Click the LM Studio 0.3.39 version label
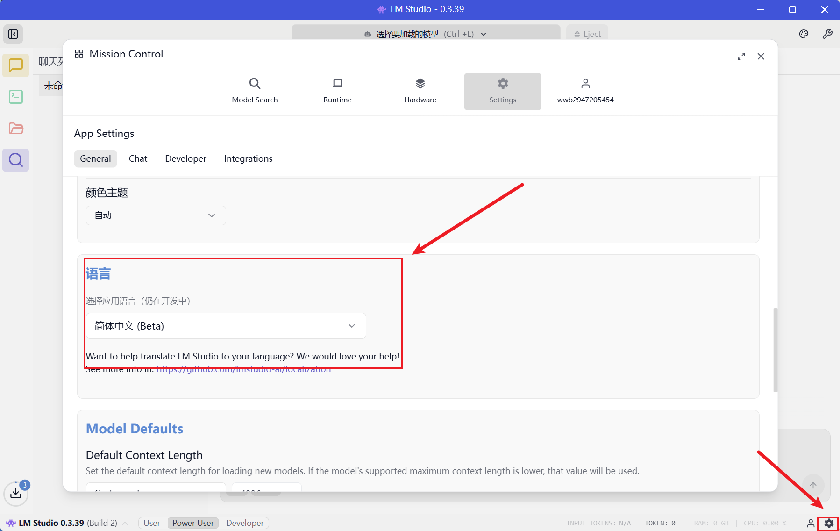 tap(51, 523)
